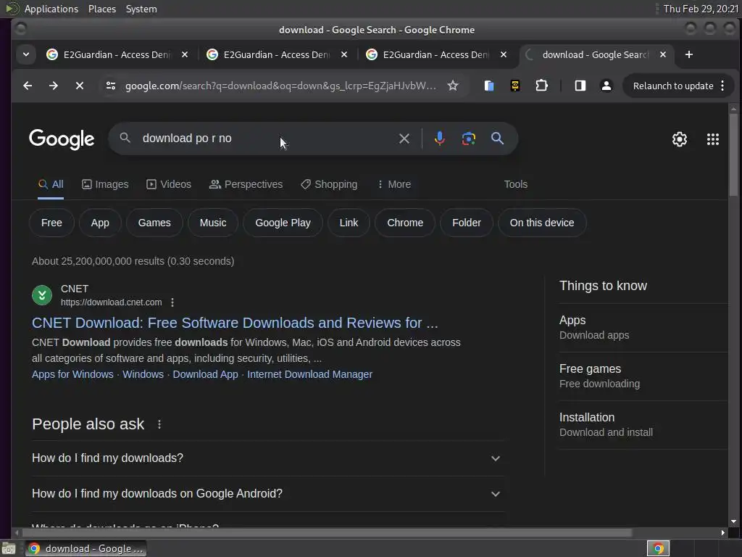This screenshot has width=742, height=557.
Task: Expand 'How do I find my downloads?'
Action: click(x=268, y=458)
